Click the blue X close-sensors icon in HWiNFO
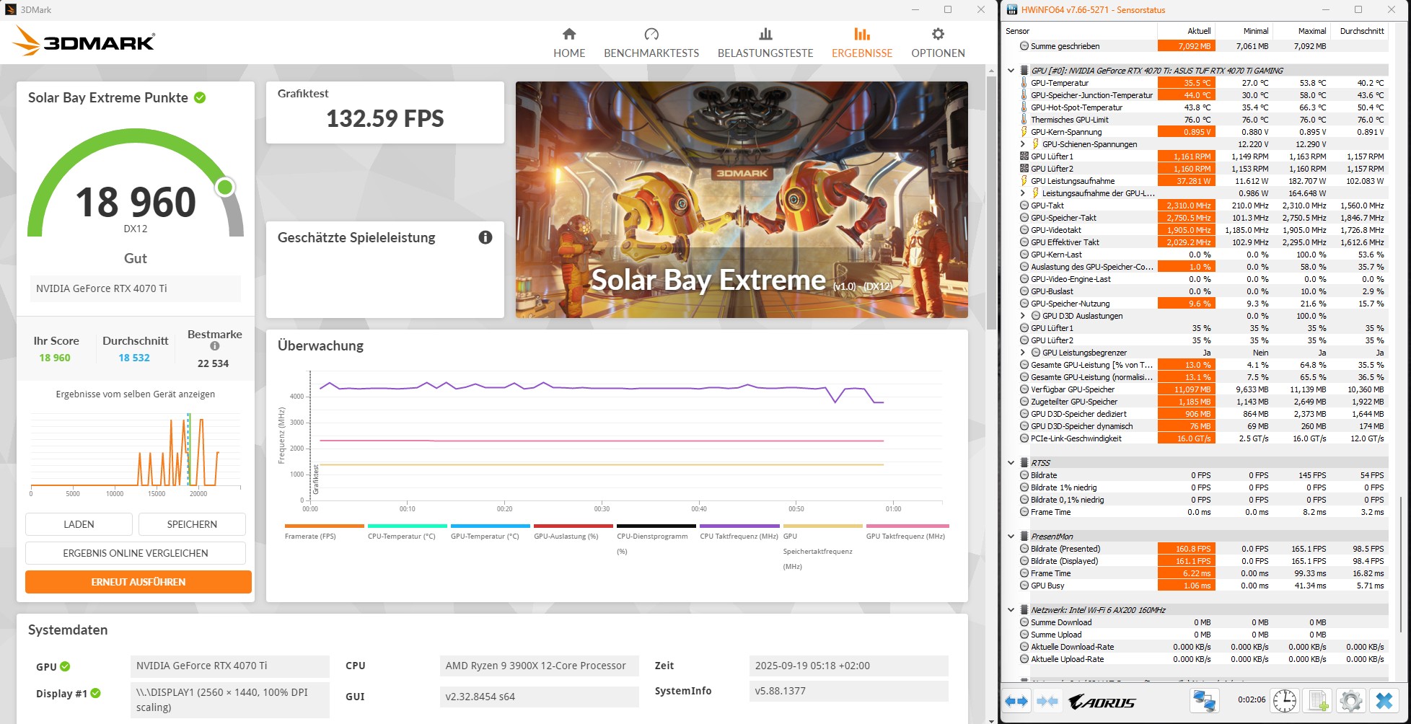The image size is (1411, 724). click(x=1384, y=701)
